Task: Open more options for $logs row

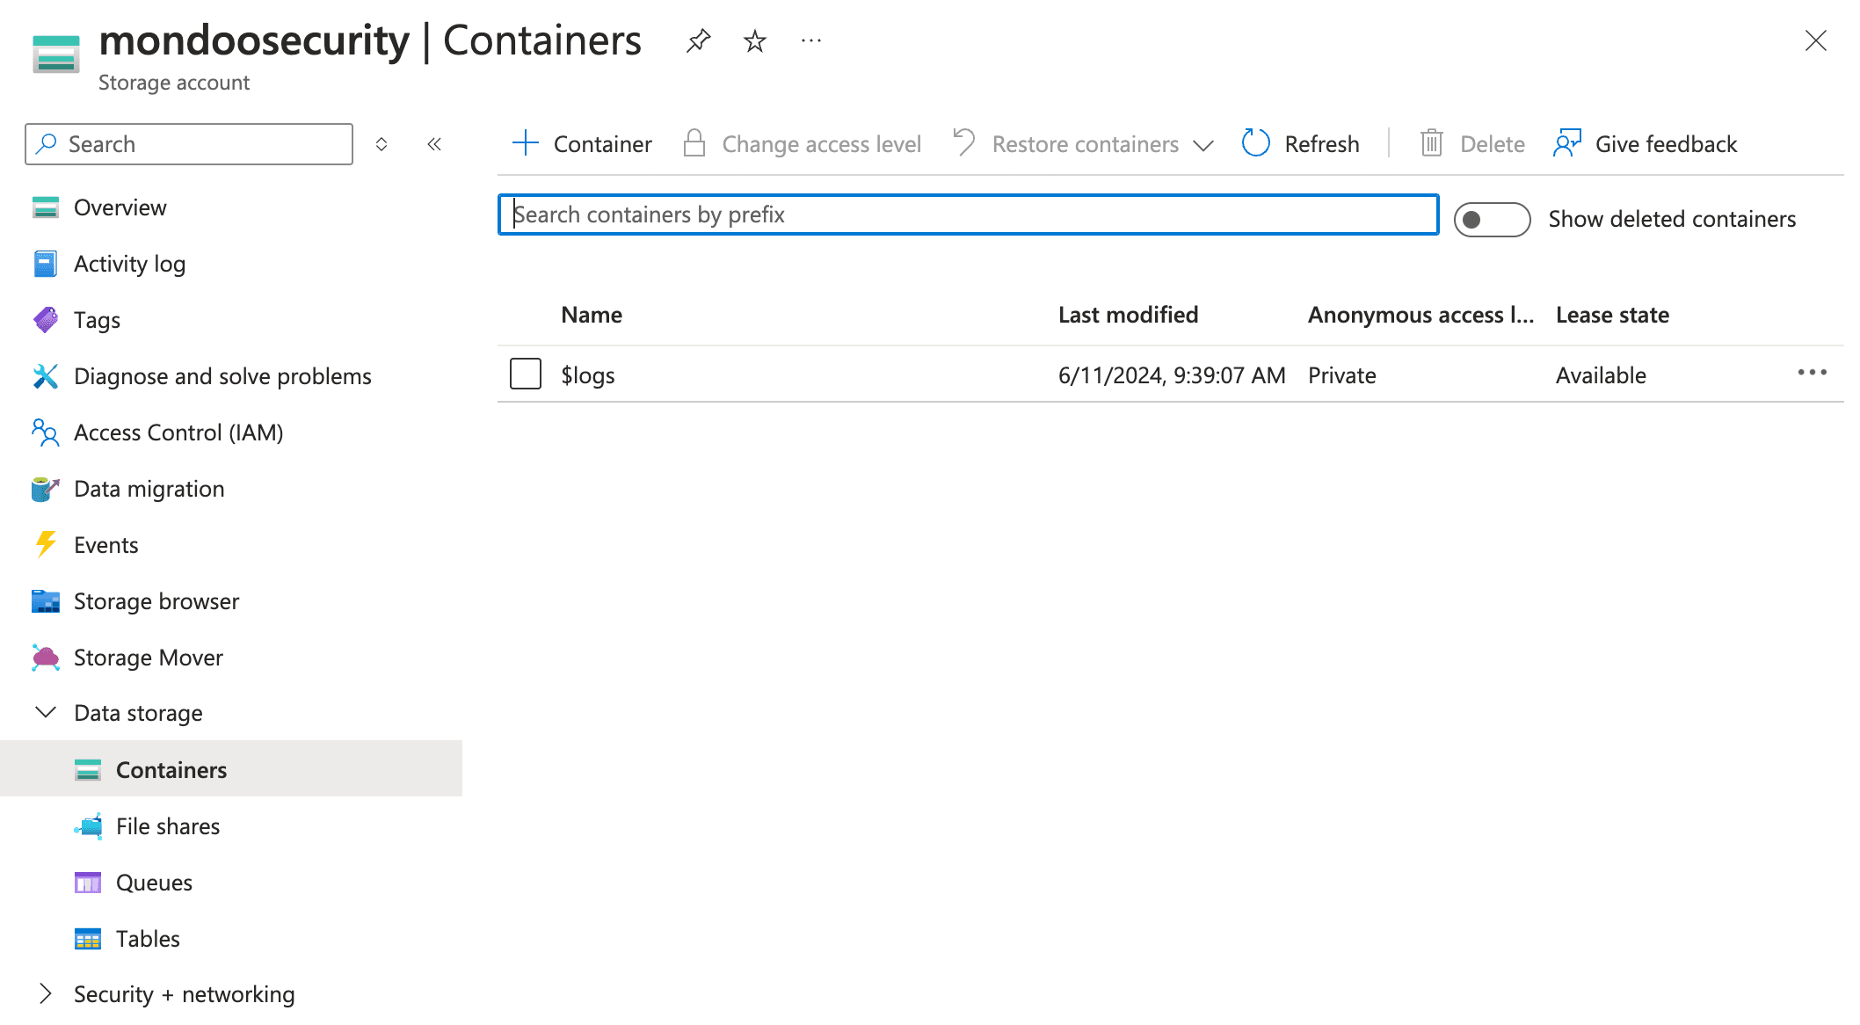Action: (x=1812, y=373)
